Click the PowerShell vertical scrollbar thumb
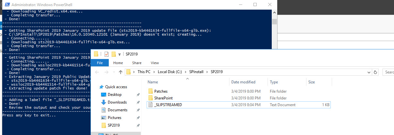This screenshot has height=135, width=394. click(274, 22)
